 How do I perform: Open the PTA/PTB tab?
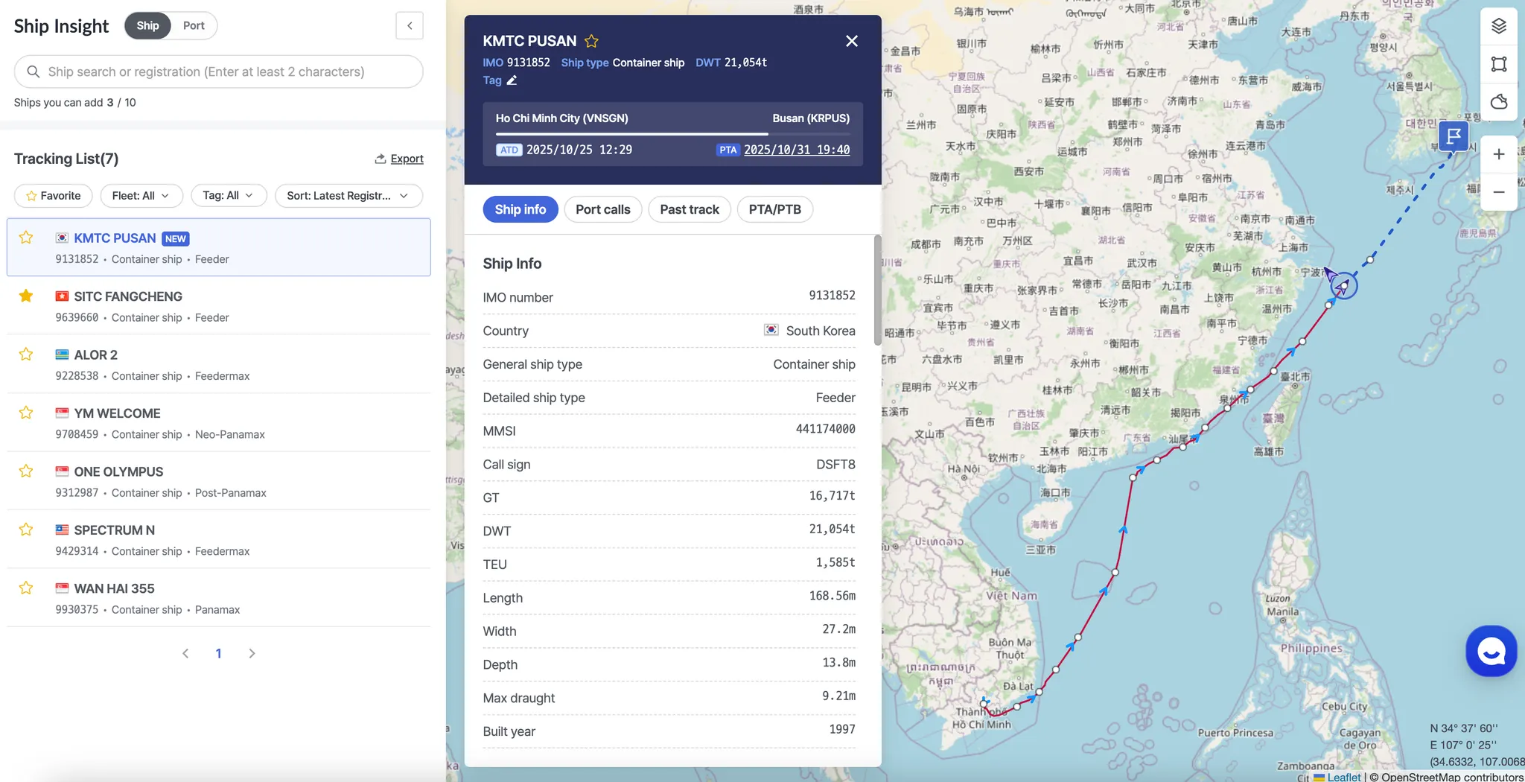click(x=775, y=209)
